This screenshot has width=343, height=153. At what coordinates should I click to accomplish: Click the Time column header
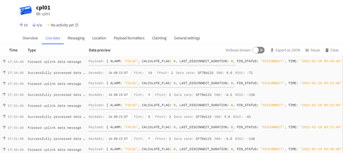13,50
